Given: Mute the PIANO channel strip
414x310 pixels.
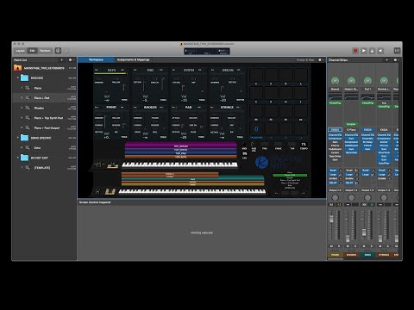Looking at the screenshot, I should [331, 246].
